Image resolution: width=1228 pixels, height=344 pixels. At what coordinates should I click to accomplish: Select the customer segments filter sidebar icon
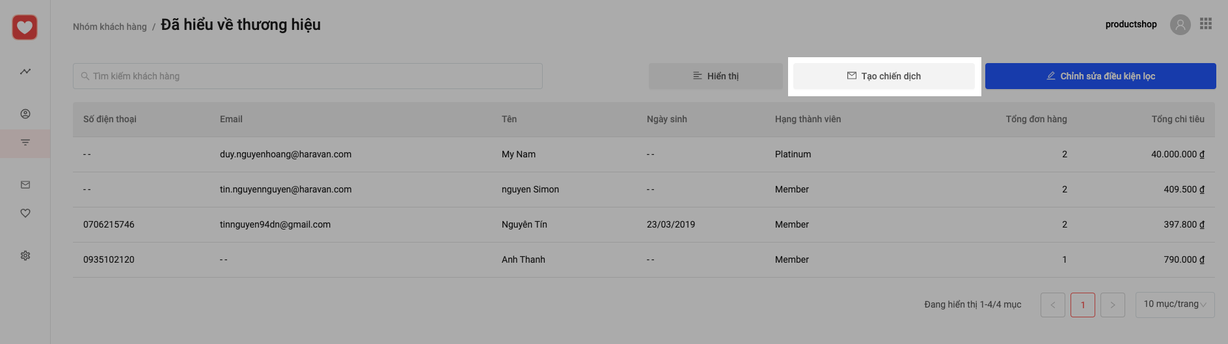[x=25, y=142]
